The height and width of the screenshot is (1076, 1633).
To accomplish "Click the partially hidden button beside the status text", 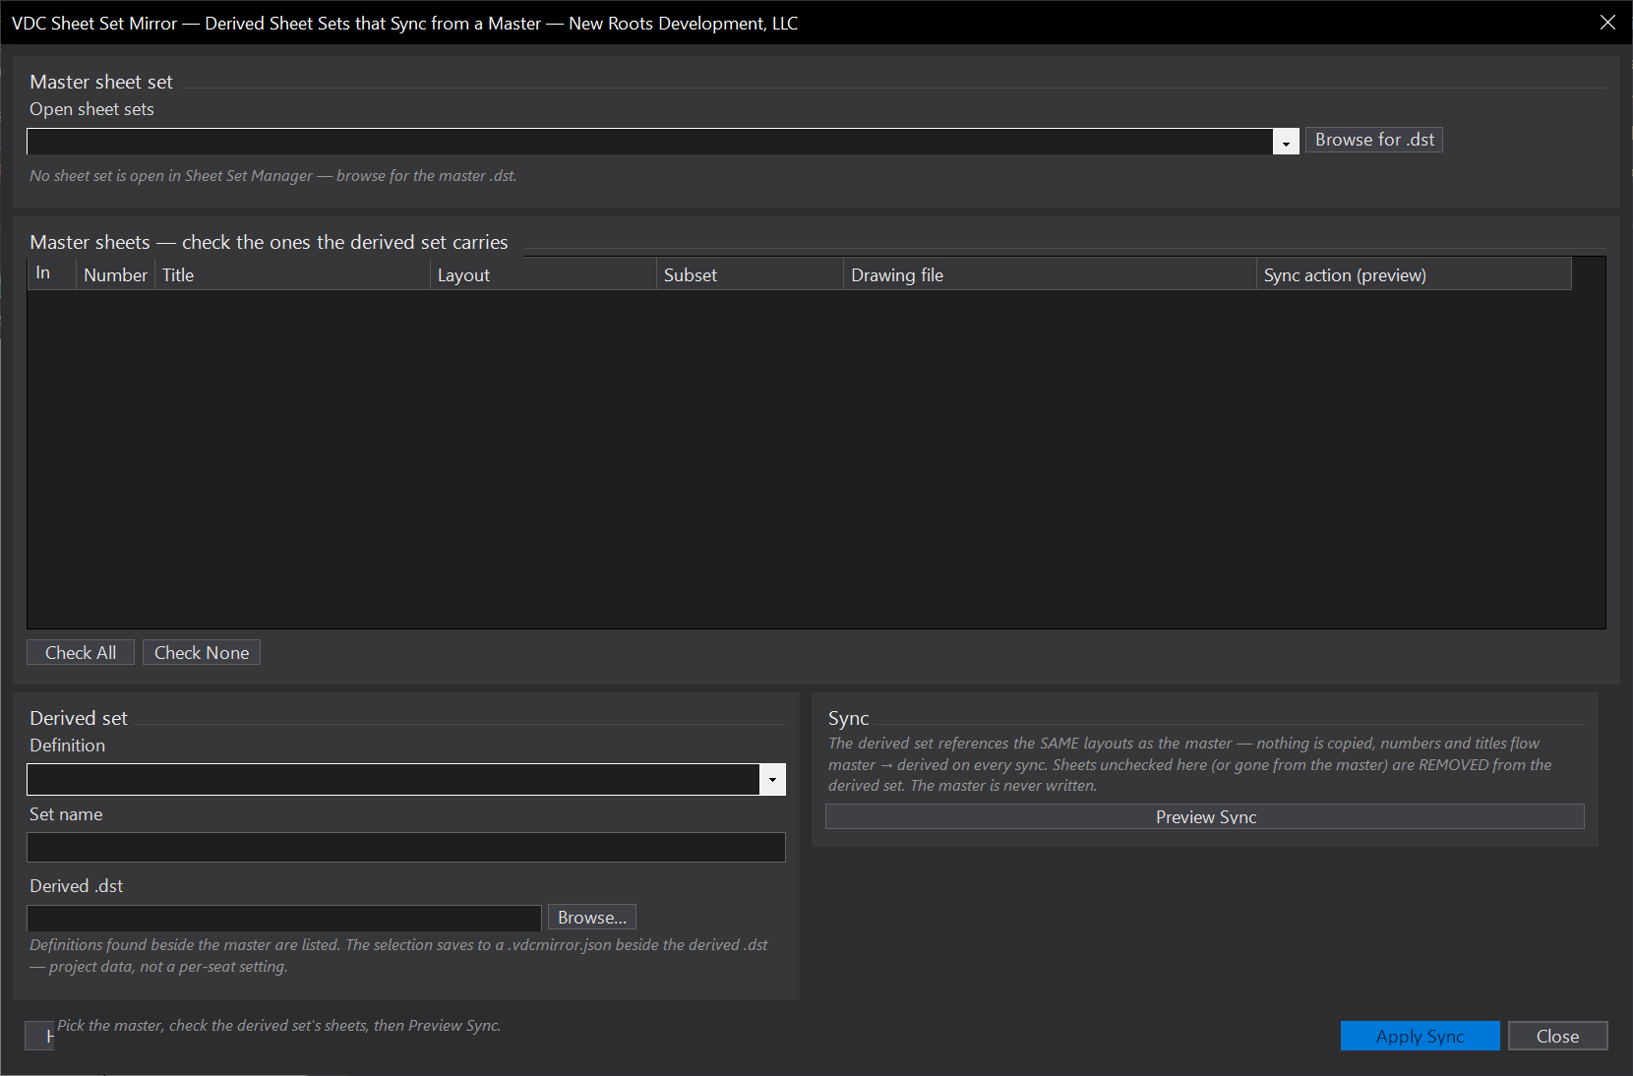I will pyautogui.click(x=39, y=1036).
